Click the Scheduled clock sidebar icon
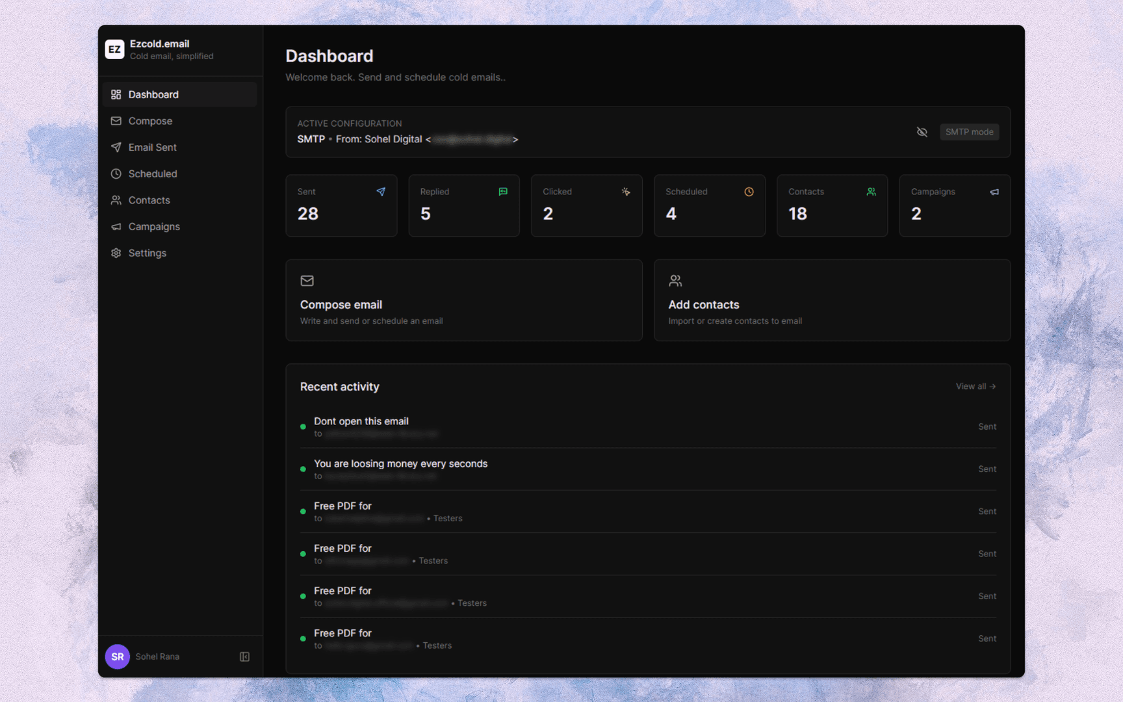Image resolution: width=1123 pixels, height=702 pixels. pyautogui.click(x=116, y=174)
